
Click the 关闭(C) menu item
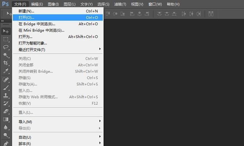point(58,58)
